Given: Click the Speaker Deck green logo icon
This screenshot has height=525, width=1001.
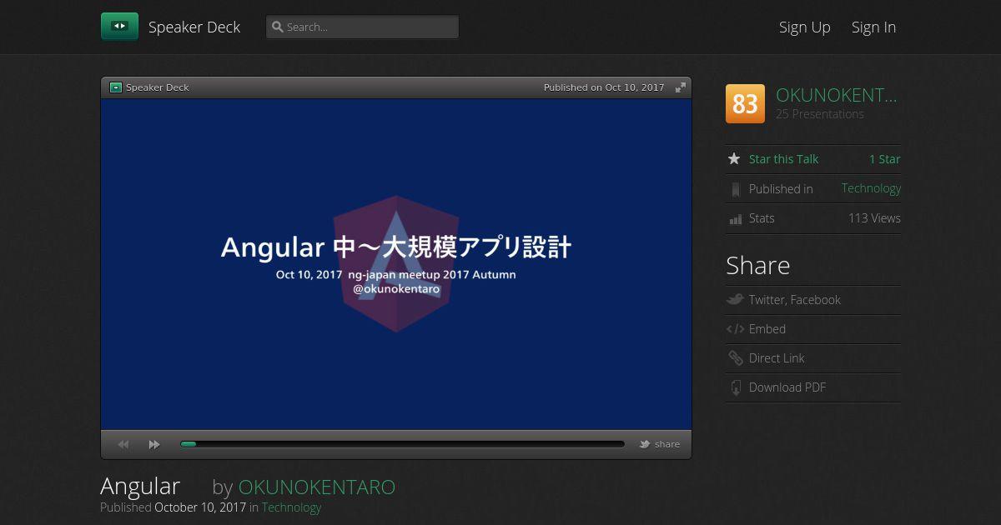Looking at the screenshot, I should 119,27.
